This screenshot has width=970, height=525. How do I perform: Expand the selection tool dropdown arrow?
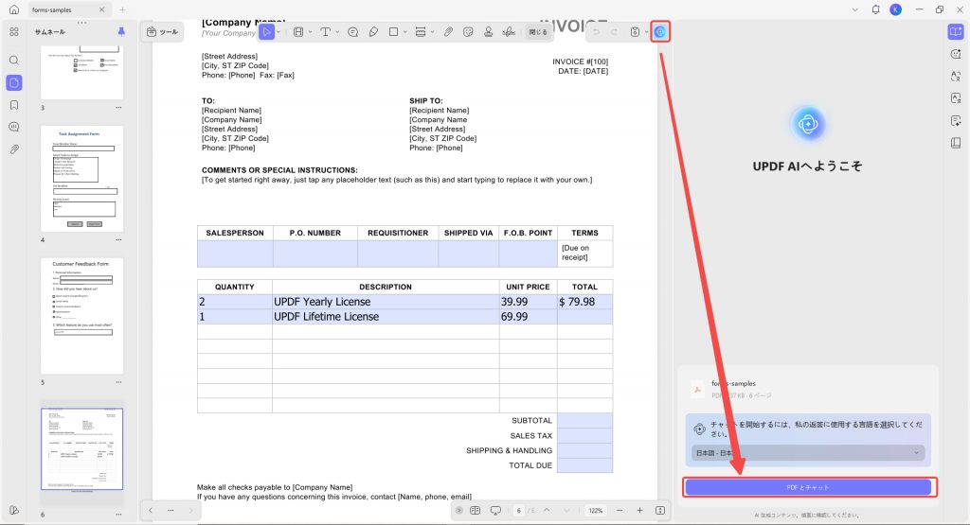[x=278, y=32]
